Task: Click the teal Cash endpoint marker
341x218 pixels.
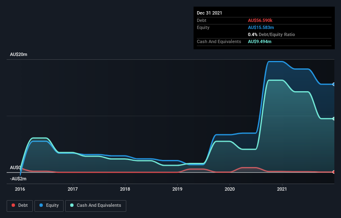Action: (x=334, y=119)
